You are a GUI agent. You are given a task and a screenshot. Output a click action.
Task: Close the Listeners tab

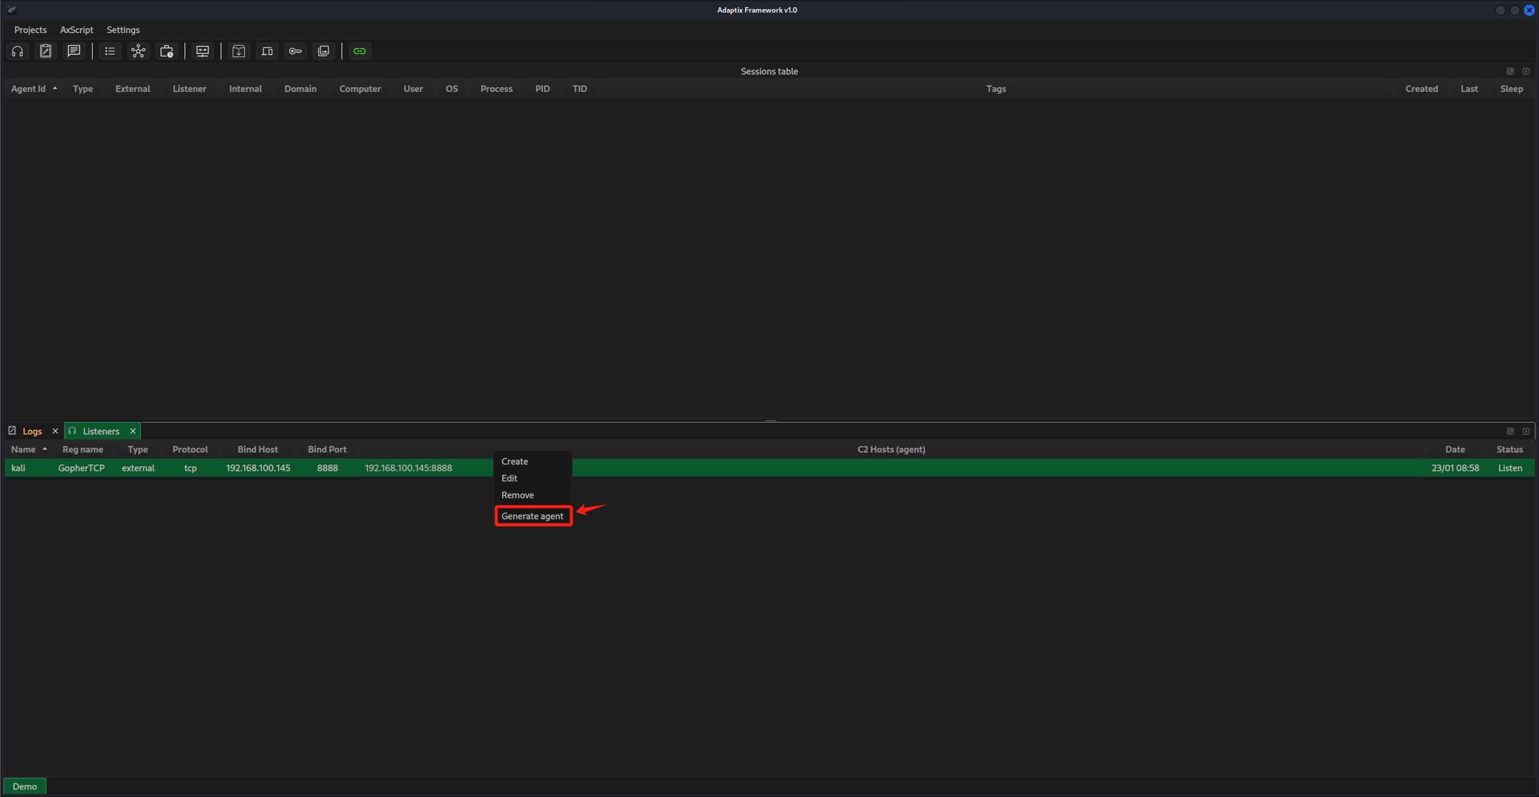(133, 432)
